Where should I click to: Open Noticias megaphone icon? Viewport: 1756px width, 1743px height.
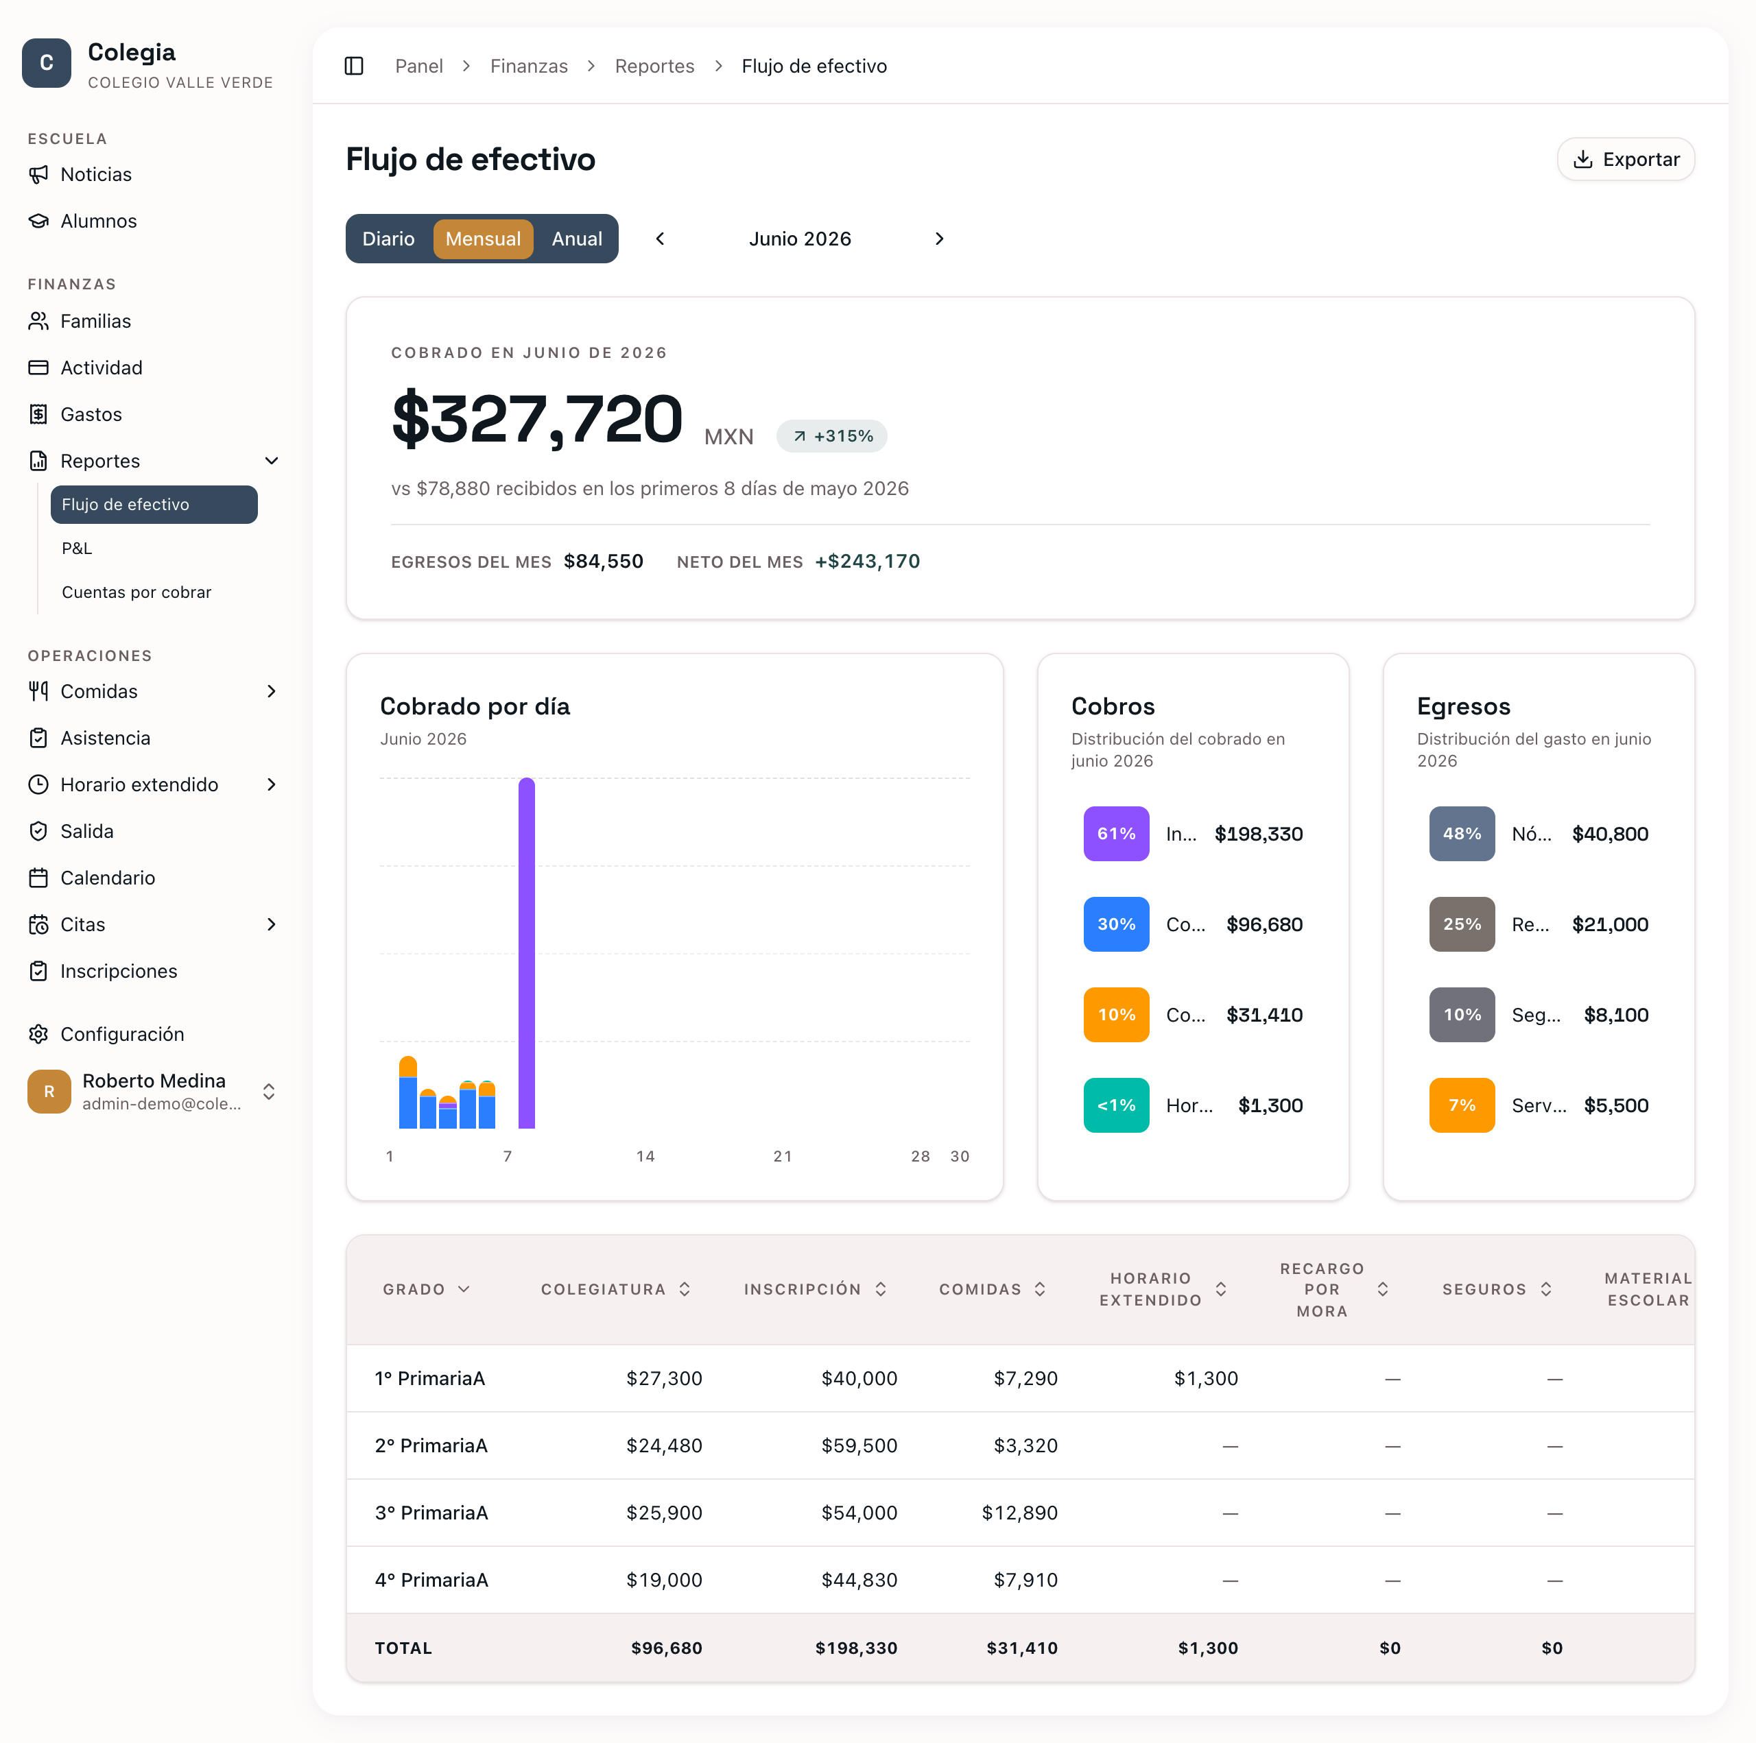click(38, 174)
